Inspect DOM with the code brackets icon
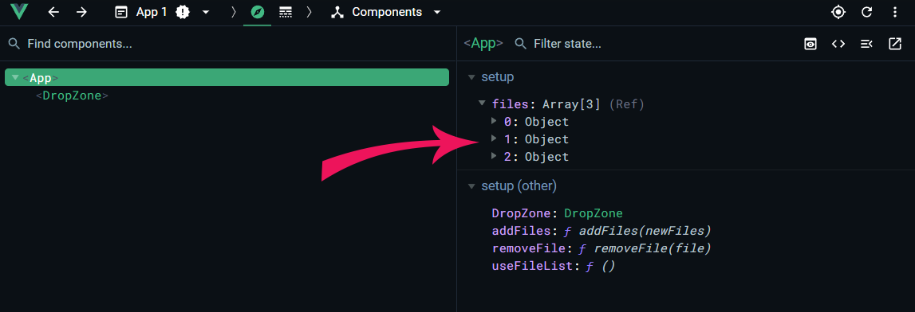915x312 pixels. click(x=838, y=44)
